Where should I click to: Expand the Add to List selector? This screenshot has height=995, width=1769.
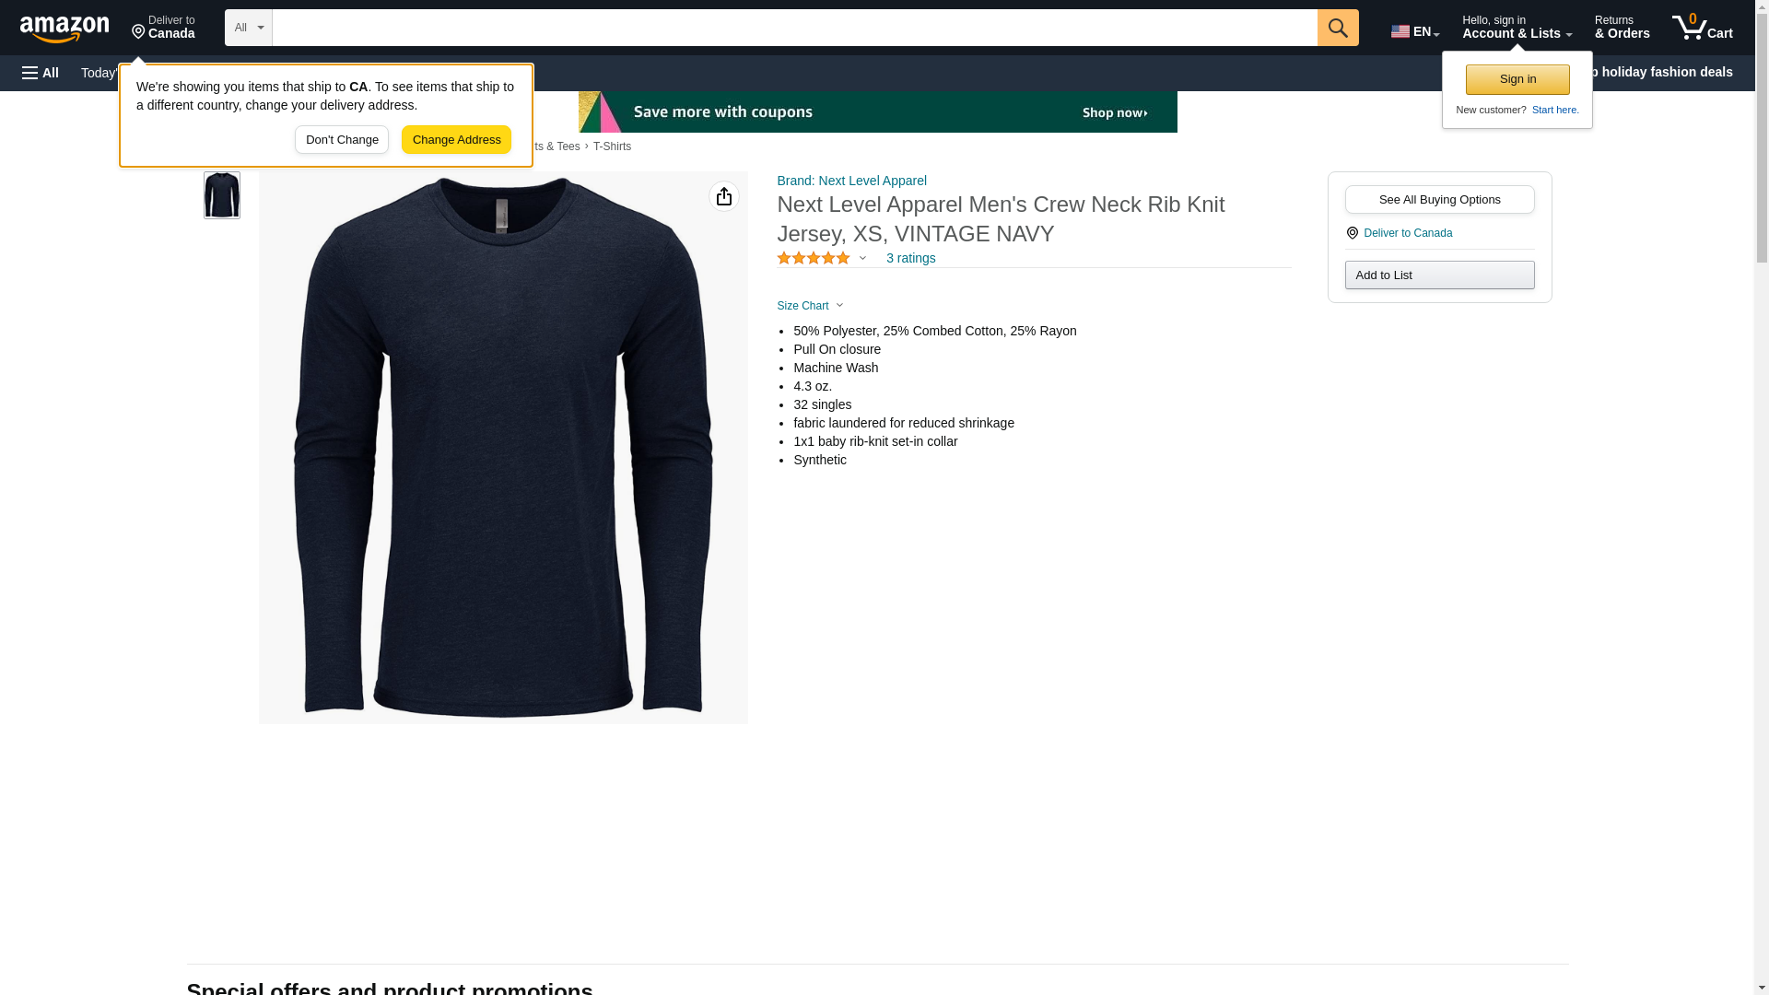1439,275
